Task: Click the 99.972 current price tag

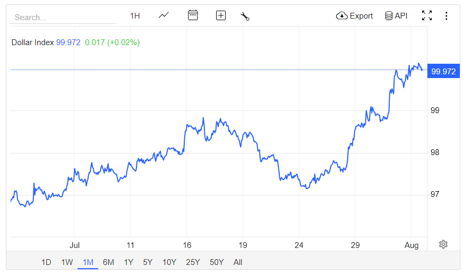Action: coord(443,71)
